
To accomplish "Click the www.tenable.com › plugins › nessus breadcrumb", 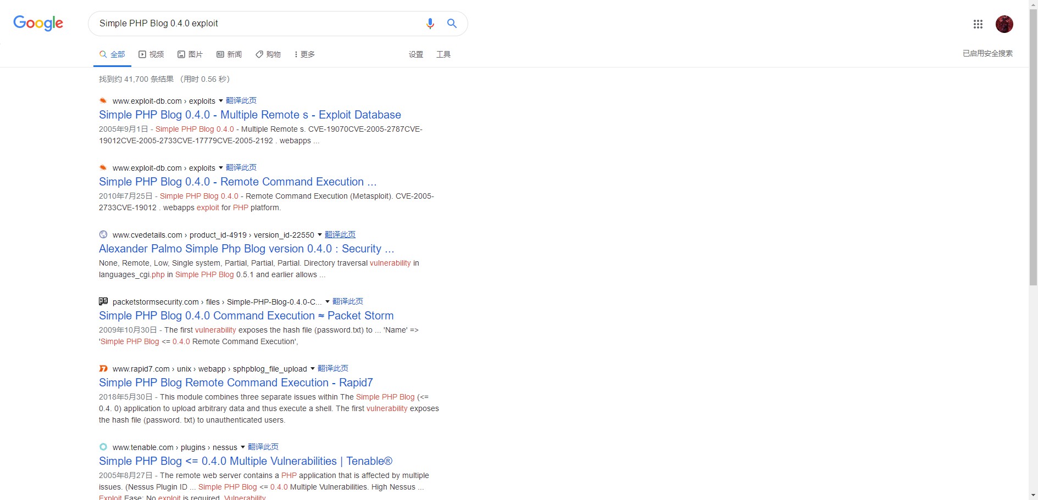I will pyautogui.click(x=175, y=447).
